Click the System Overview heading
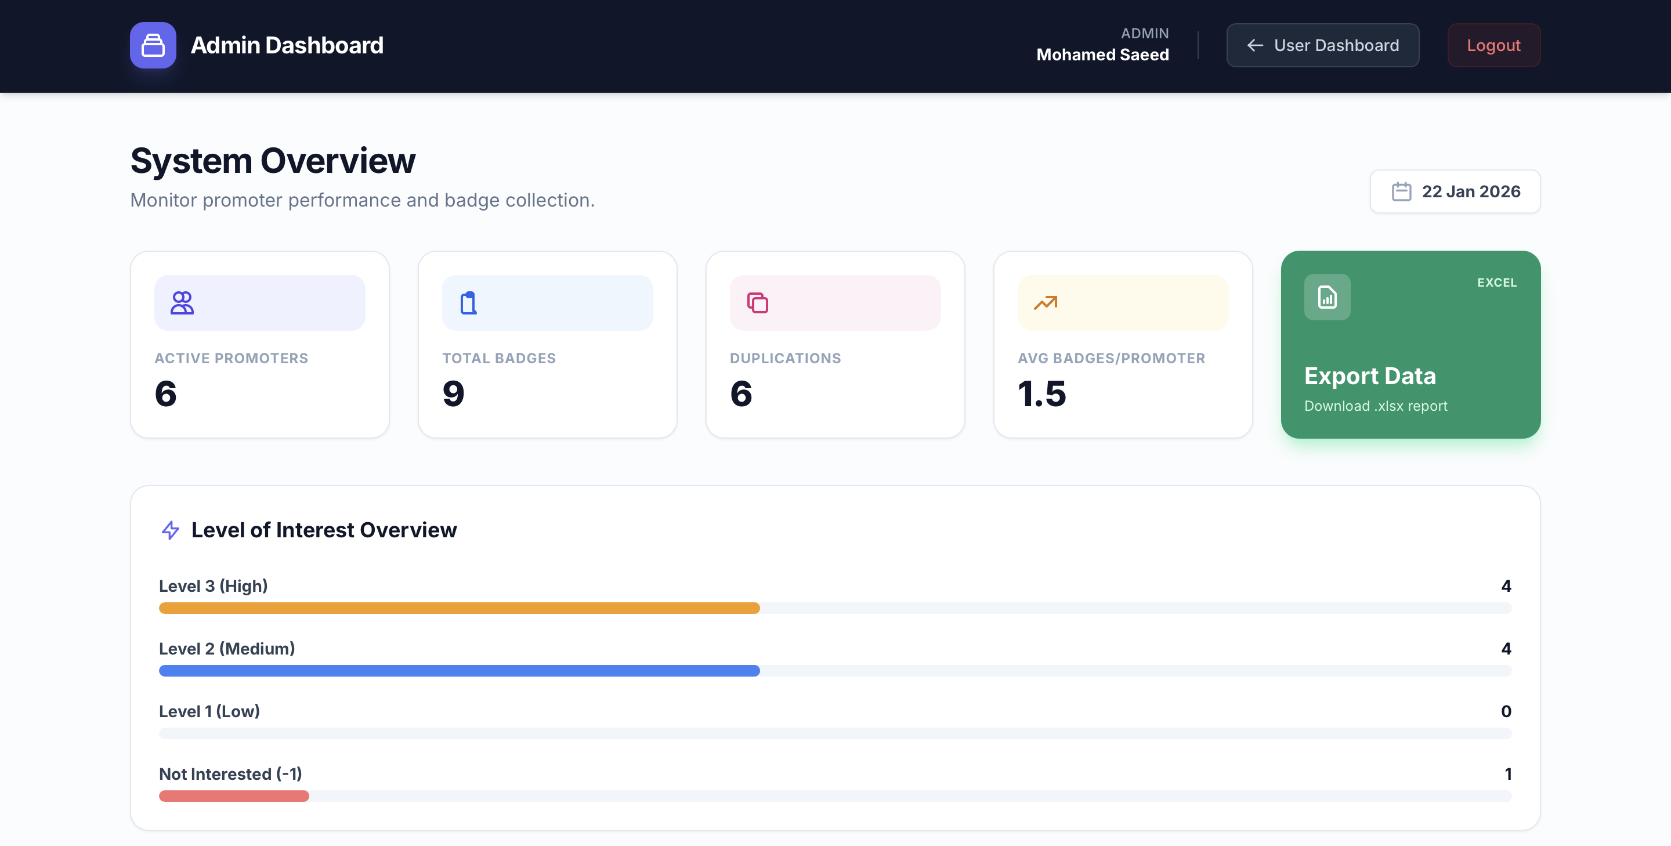The width and height of the screenshot is (1671, 846). 273,160
